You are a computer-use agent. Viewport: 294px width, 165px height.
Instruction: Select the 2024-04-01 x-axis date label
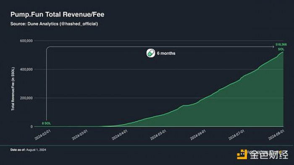[120, 135]
